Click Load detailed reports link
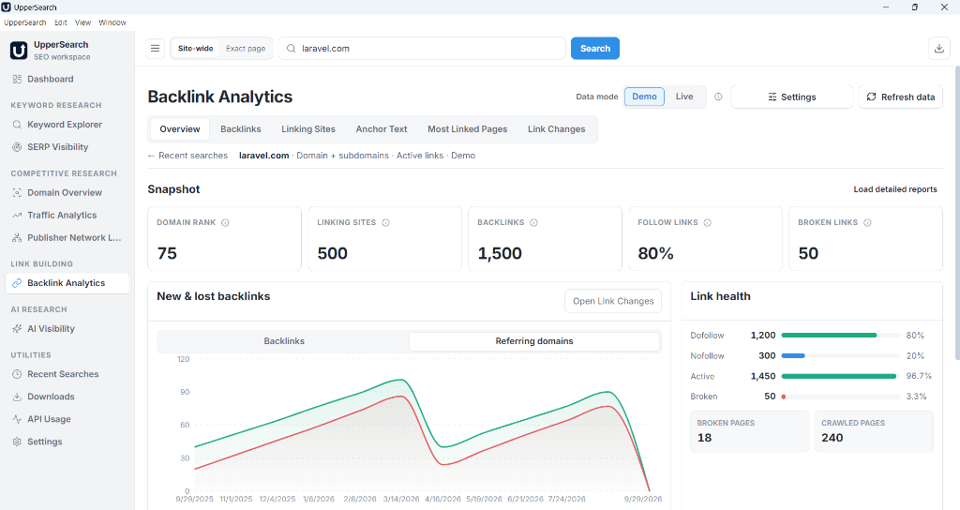The width and height of the screenshot is (960, 510). tap(895, 189)
